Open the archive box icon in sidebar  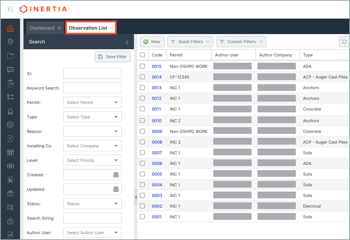[x=10, y=194]
